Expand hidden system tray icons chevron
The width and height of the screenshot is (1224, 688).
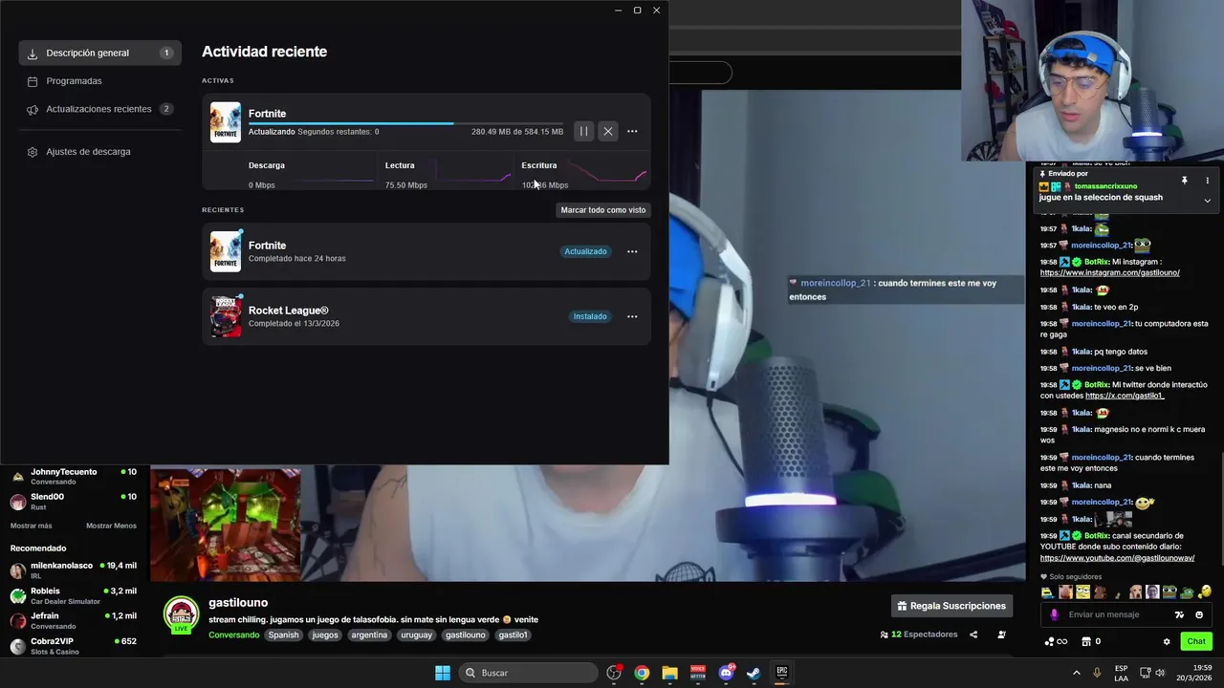1077,673
